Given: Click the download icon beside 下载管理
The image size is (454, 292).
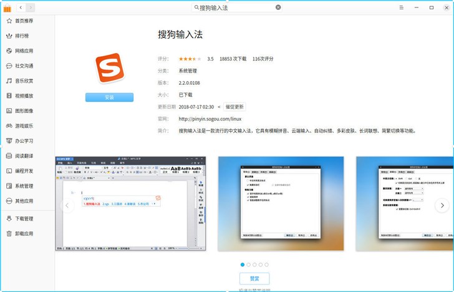Looking at the screenshot, I should point(9,219).
